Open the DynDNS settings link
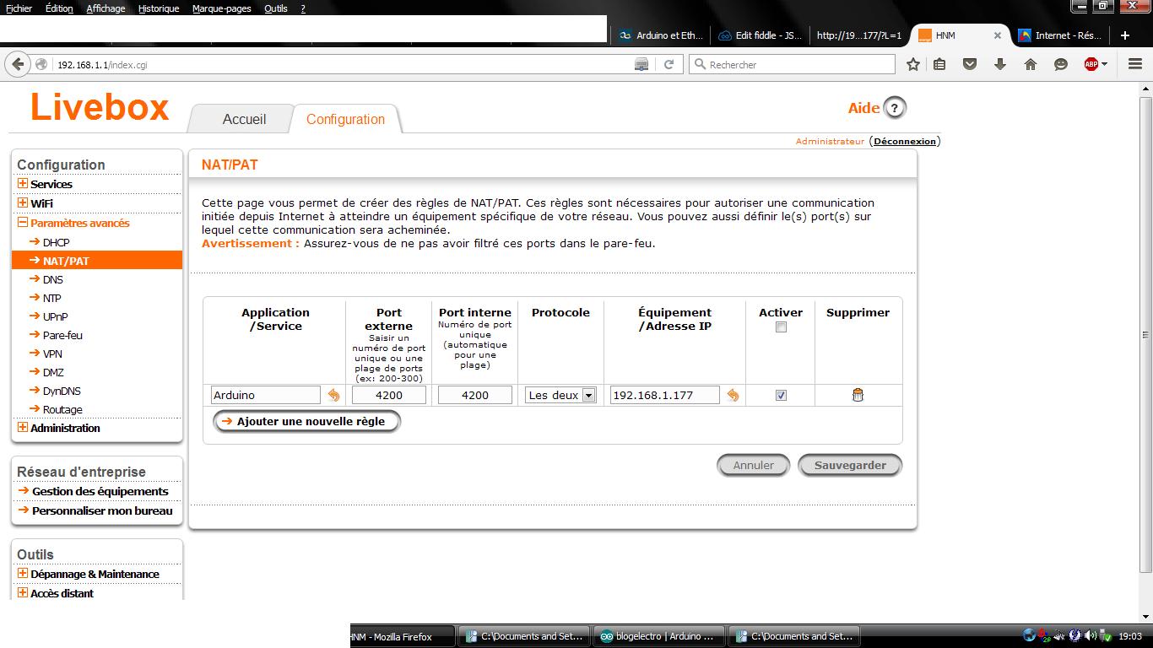 pos(62,391)
